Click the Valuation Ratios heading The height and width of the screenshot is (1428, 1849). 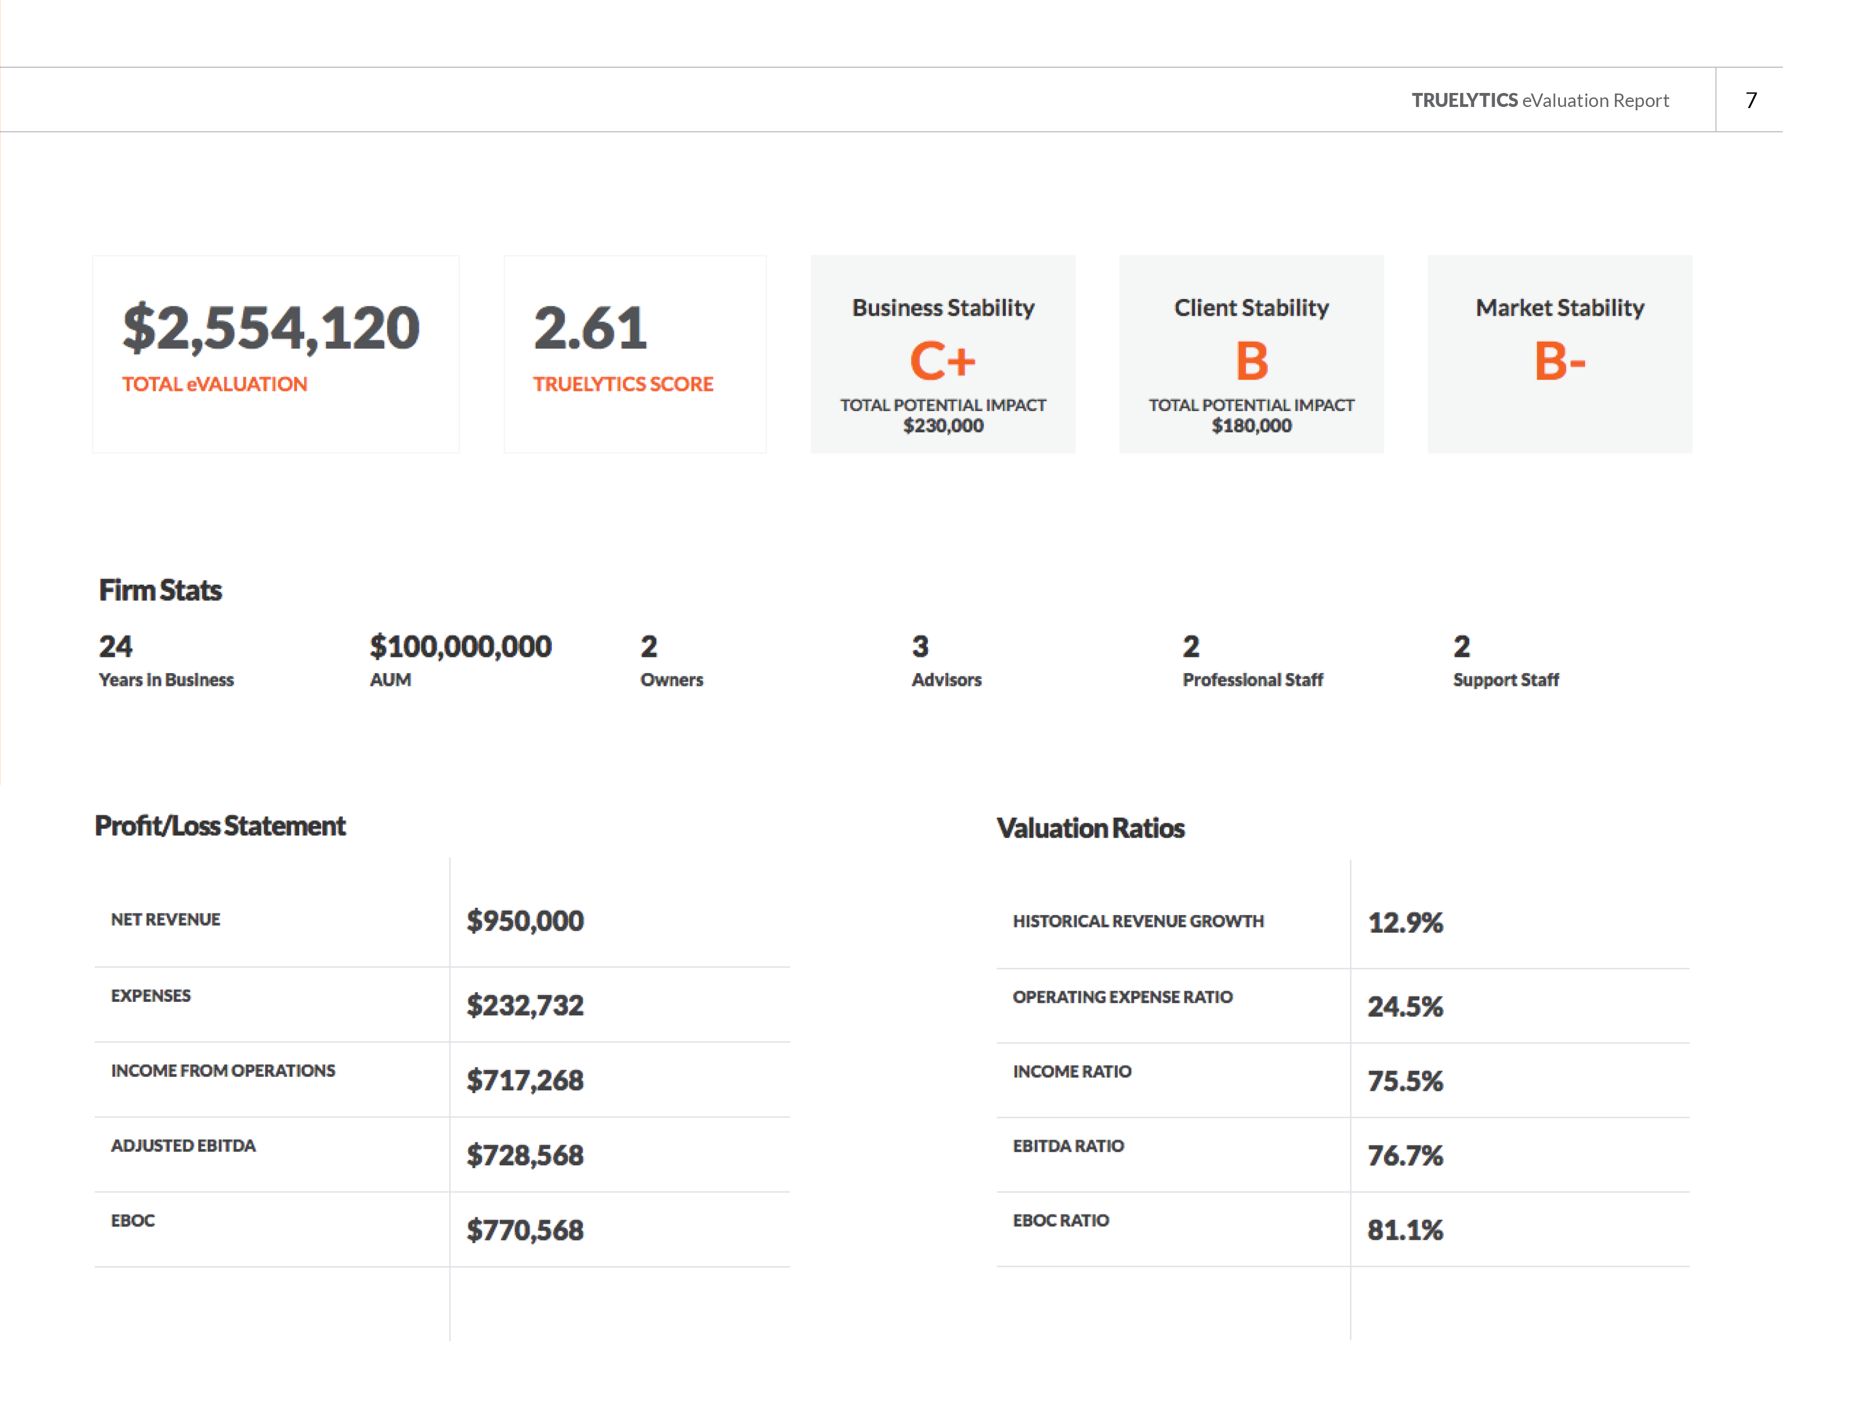pyautogui.click(x=1090, y=828)
